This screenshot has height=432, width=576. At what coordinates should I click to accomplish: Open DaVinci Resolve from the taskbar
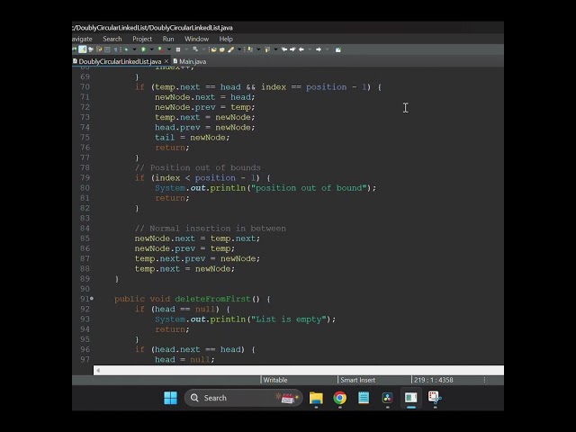[387, 398]
